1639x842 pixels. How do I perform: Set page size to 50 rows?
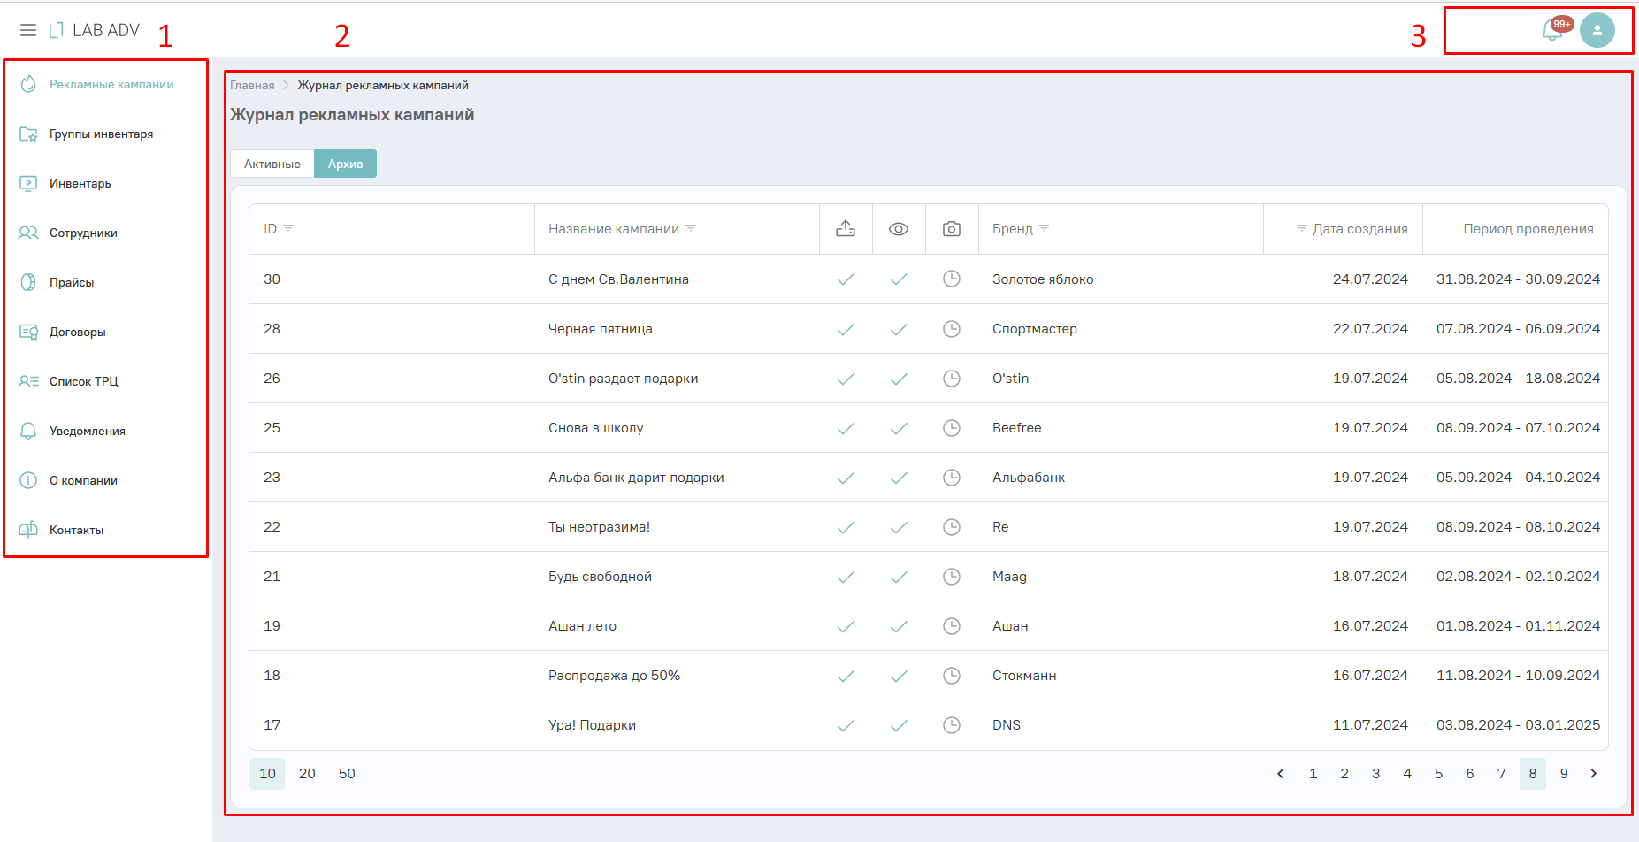click(x=347, y=774)
